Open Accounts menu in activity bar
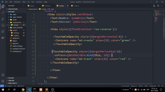The height and width of the screenshot is (92, 165). pos(3,75)
